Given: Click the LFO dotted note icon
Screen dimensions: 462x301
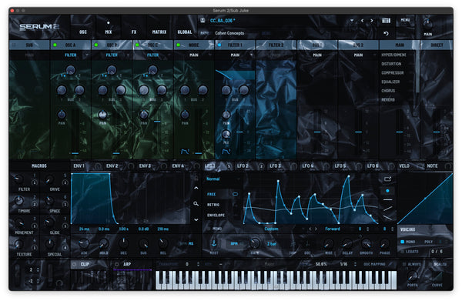Looking at the screenshot, I should tap(307, 244).
